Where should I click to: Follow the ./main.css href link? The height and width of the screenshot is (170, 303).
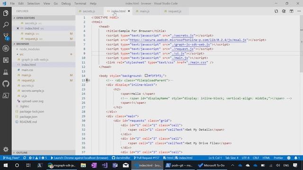(x=197, y=62)
